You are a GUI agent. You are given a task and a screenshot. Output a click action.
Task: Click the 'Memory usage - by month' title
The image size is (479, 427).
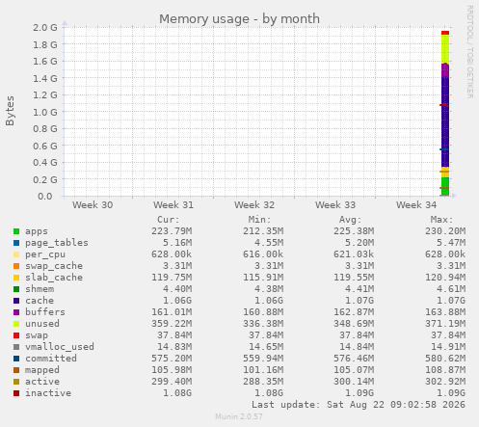pyautogui.click(x=239, y=19)
